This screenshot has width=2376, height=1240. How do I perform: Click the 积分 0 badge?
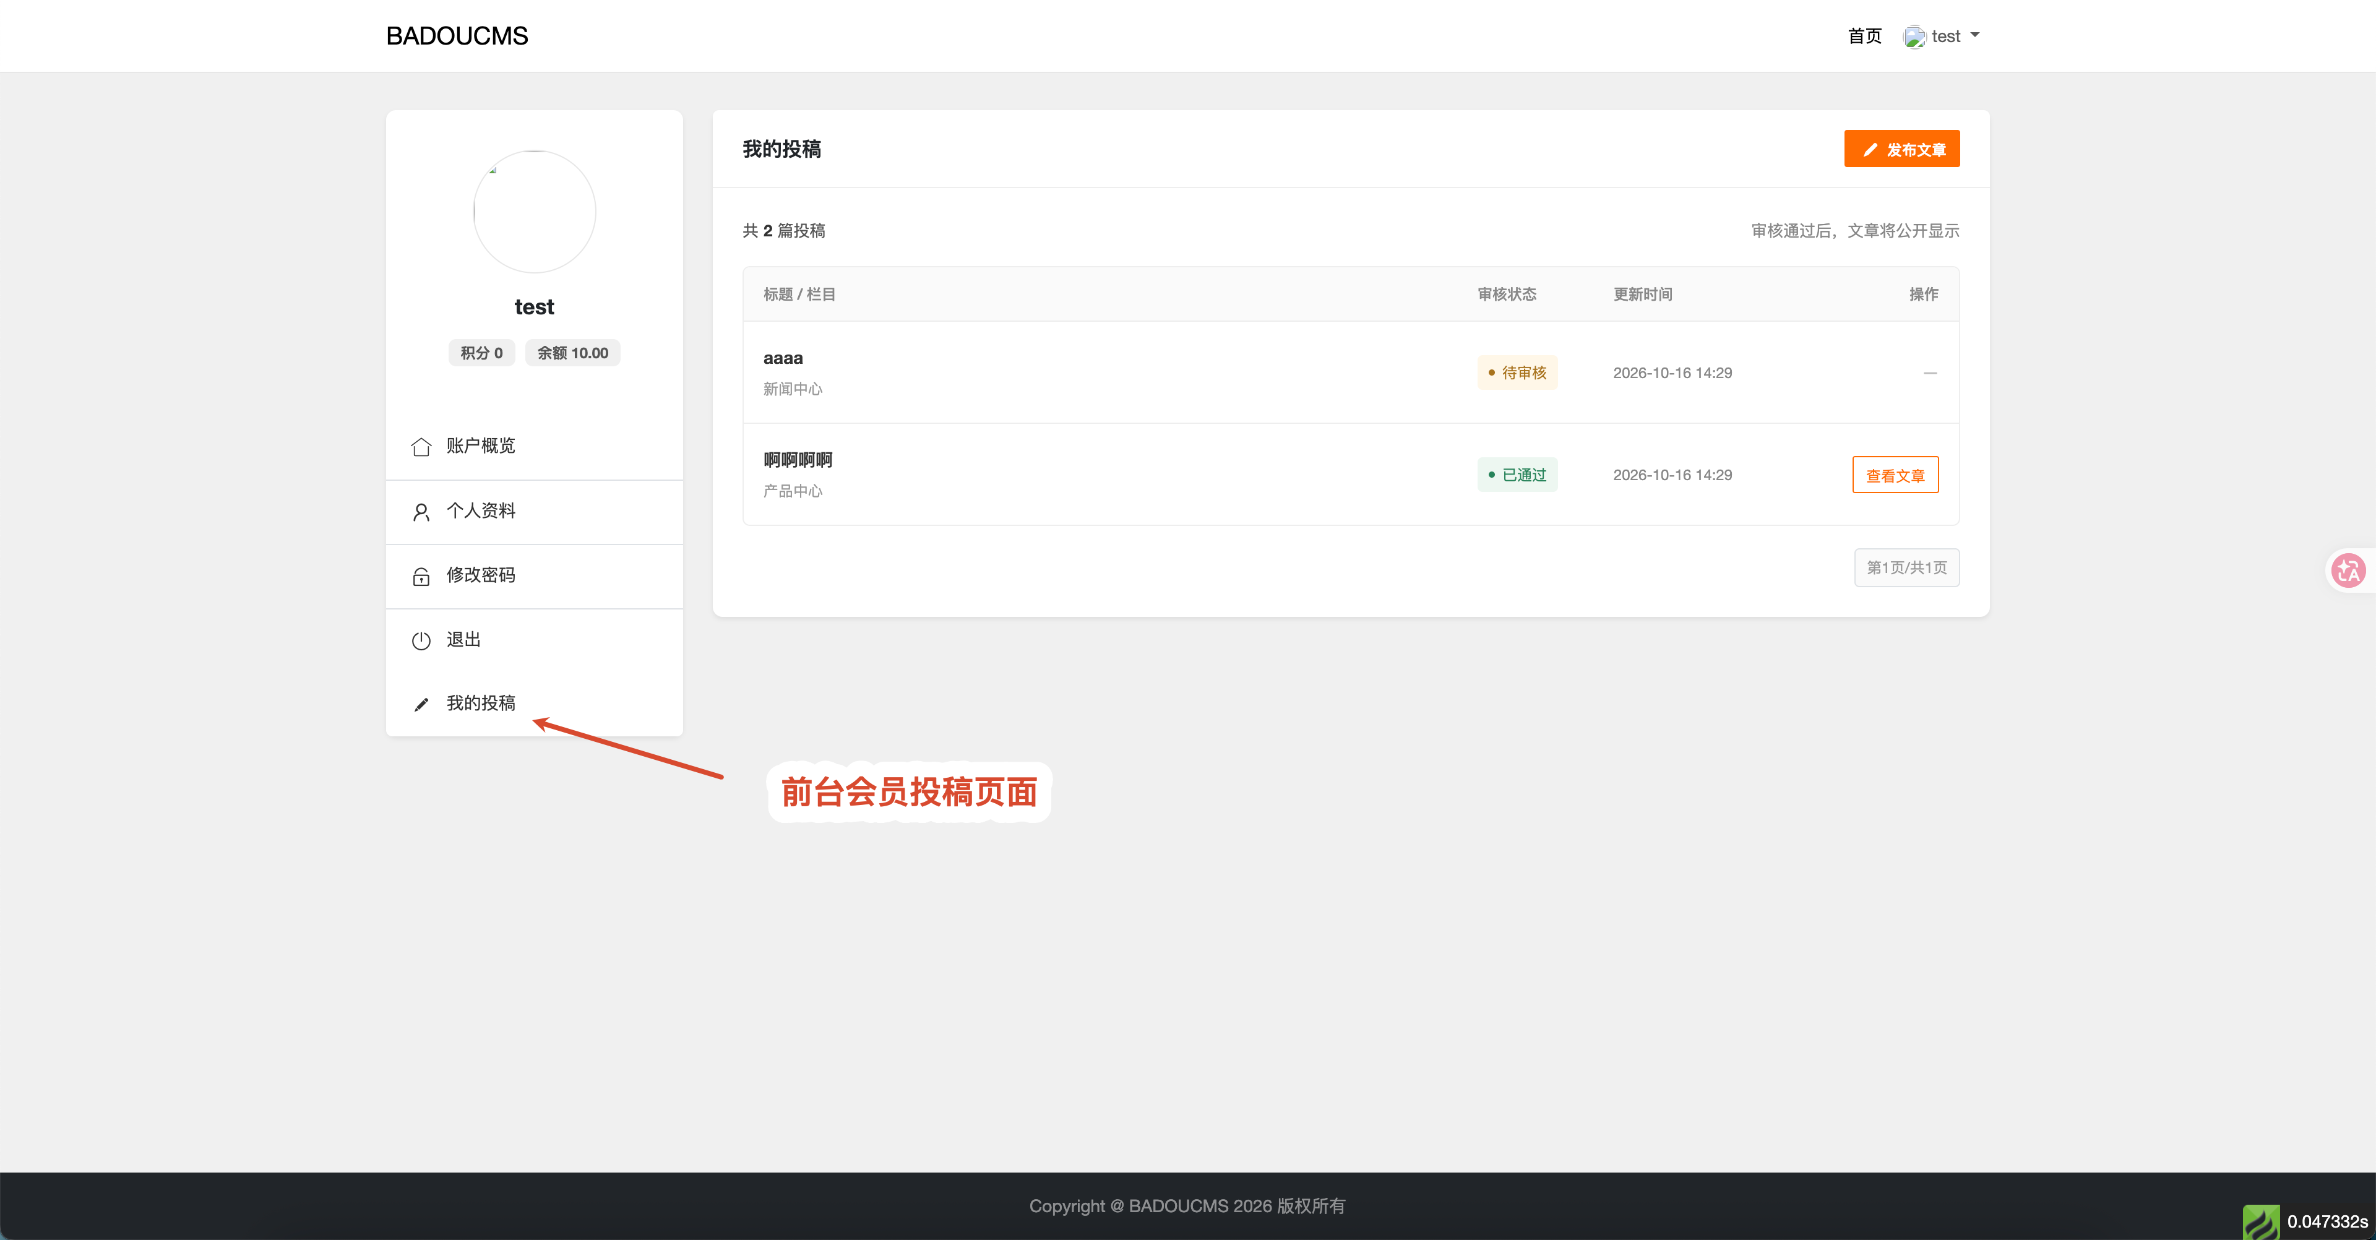(481, 353)
